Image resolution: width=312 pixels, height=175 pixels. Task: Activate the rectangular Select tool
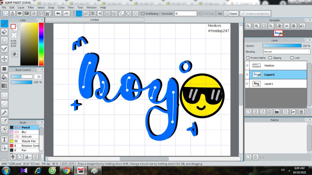(x=4, y=96)
